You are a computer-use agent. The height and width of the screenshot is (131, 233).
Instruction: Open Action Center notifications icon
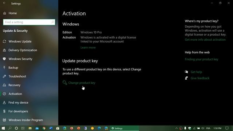tap(227, 128)
